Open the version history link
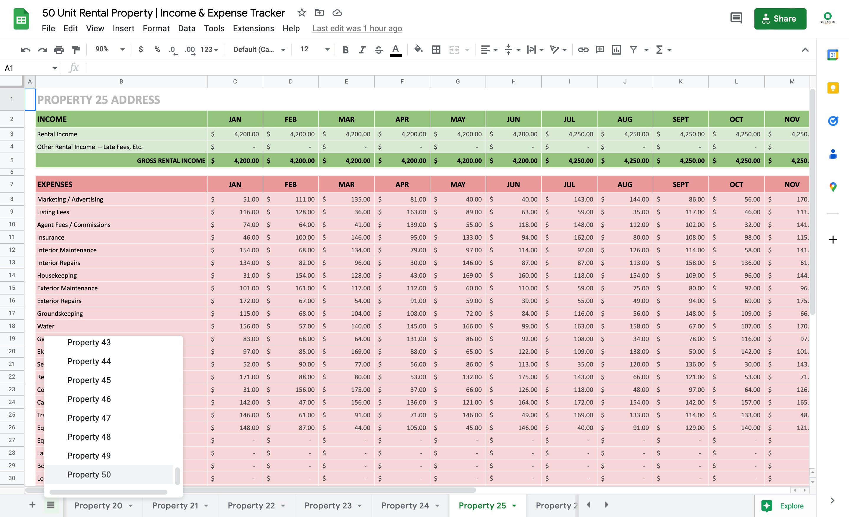This screenshot has width=849, height=517. point(357,28)
